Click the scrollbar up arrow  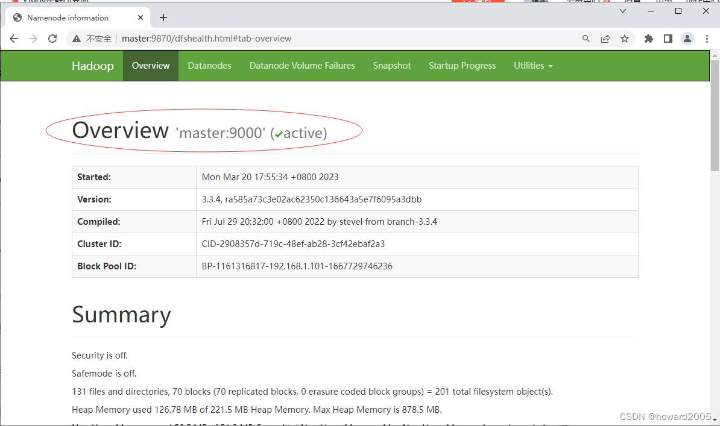[x=715, y=55]
